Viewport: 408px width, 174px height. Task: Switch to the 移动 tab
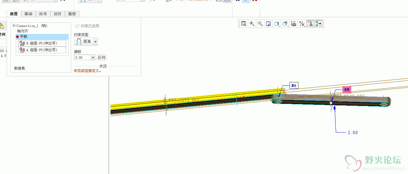(29, 14)
